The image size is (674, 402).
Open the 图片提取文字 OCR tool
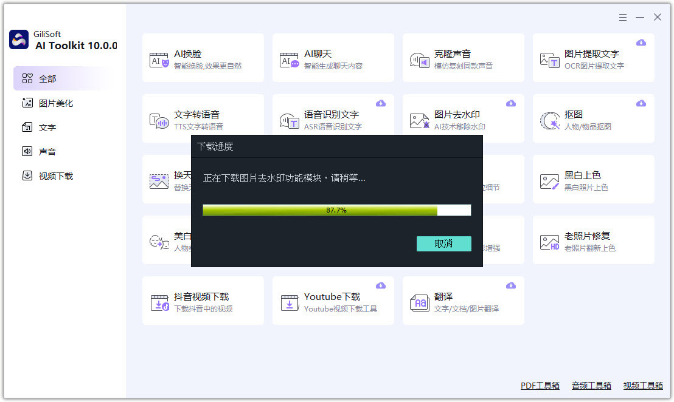tap(593, 58)
